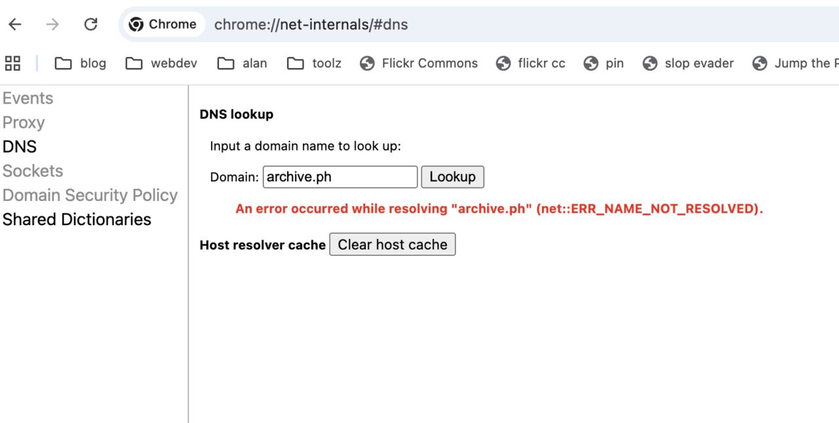Image resolution: width=839 pixels, height=423 pixels.
Task: Open the flickr cc bookmark
Action: tap(531, 63)
